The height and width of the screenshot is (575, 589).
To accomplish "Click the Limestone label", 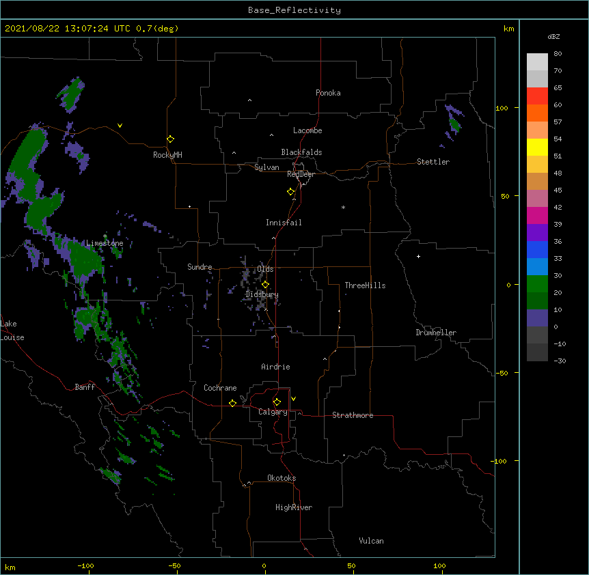I will pyautogui.click(x=105, y=243).
